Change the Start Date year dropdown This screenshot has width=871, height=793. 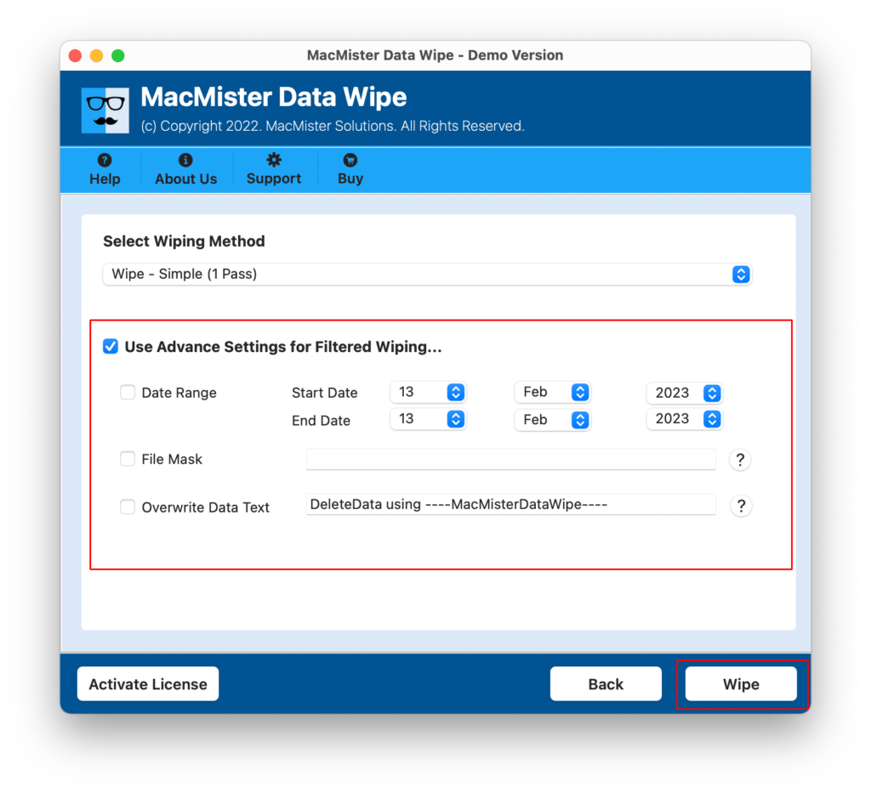(x=684, y=393)
